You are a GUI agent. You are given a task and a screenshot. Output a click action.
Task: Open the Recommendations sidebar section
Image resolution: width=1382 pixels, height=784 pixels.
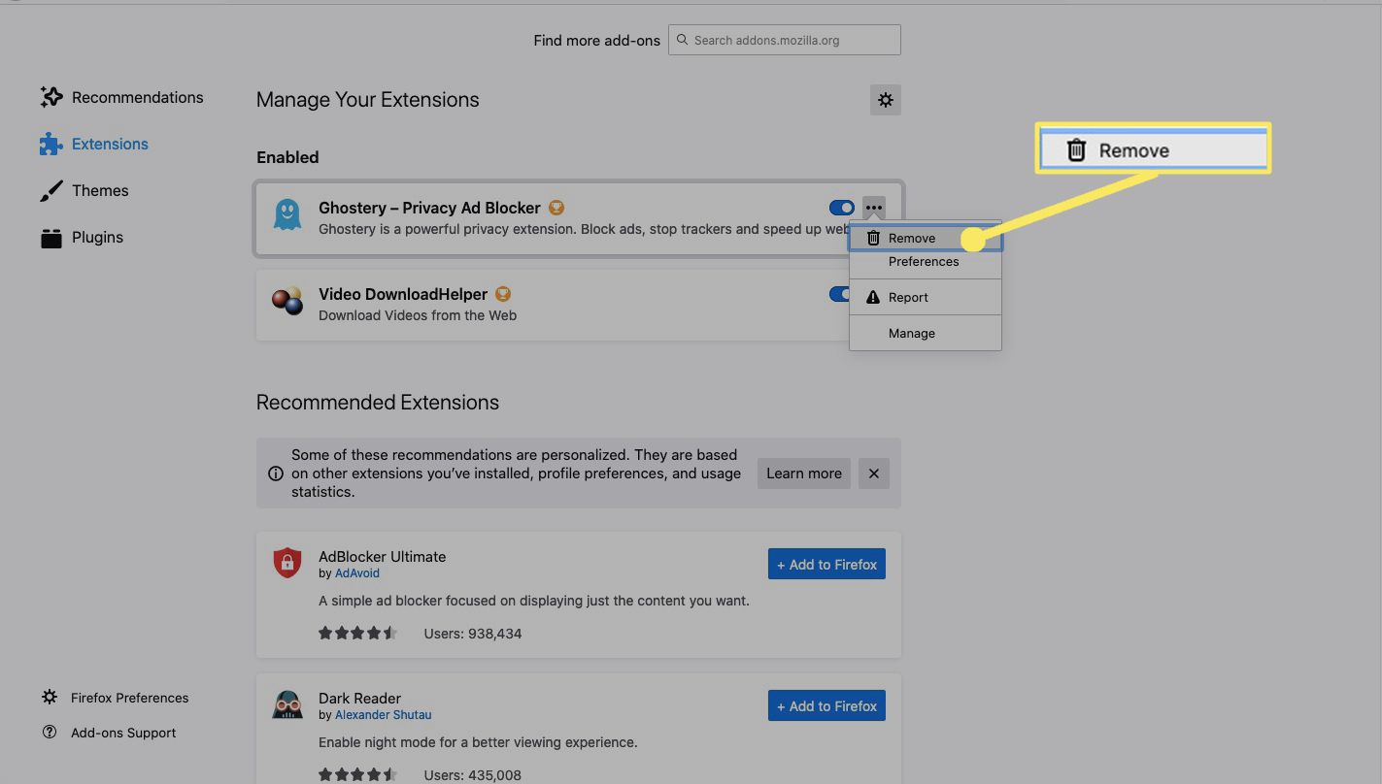(121, 97)
